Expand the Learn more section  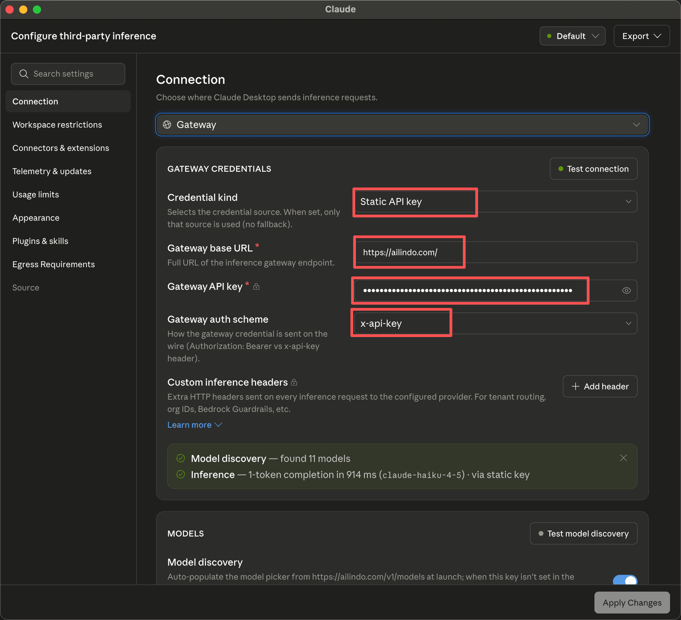(x=195, y=425)
